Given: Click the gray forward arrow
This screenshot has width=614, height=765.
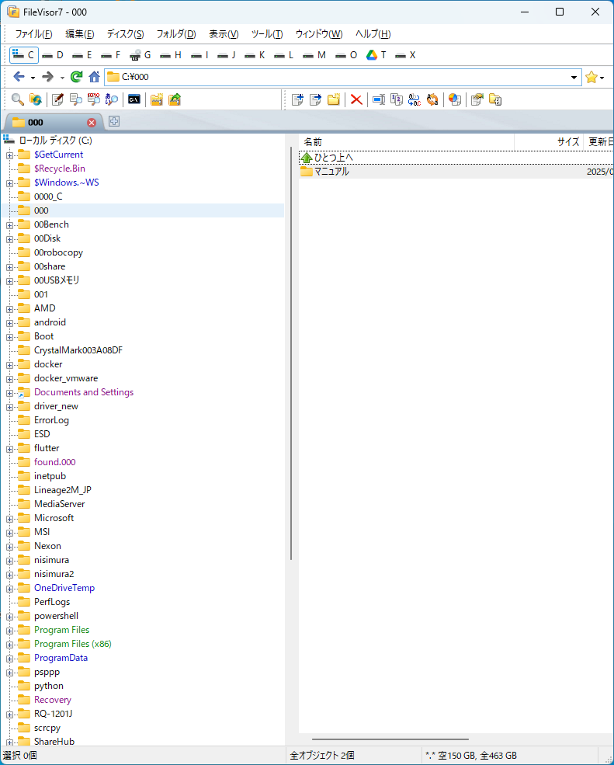Looking at the screenshot, I should [x=48, y=77].
